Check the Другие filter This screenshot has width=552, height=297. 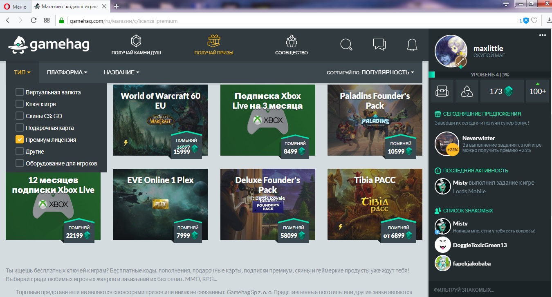coord(19,151)
